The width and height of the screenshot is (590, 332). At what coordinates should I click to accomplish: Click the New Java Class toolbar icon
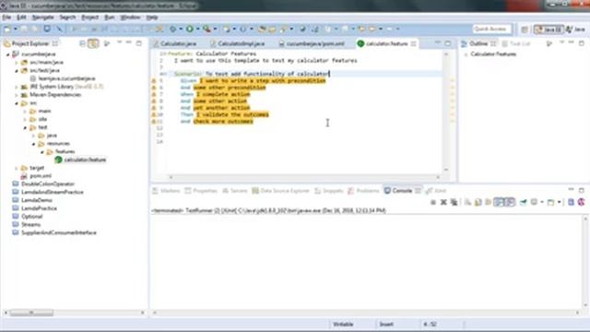[x=243, y=29]
